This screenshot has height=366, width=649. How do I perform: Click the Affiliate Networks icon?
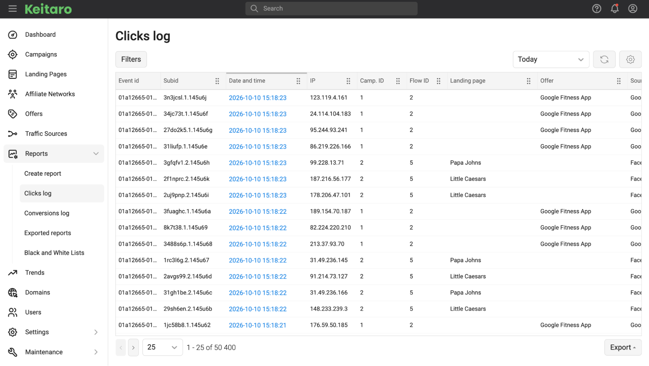click(x=13, y=94)
